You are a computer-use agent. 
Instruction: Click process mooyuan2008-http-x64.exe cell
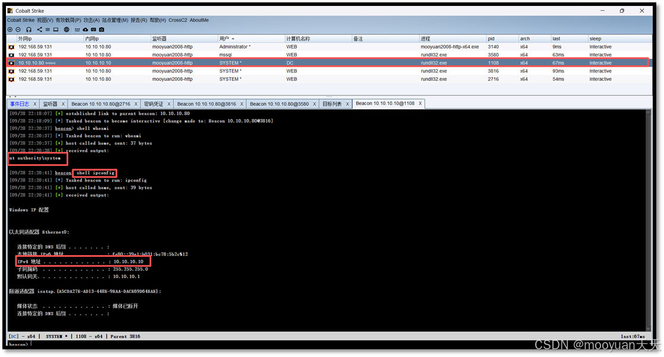pyautogui.click(x=450, y=47)
